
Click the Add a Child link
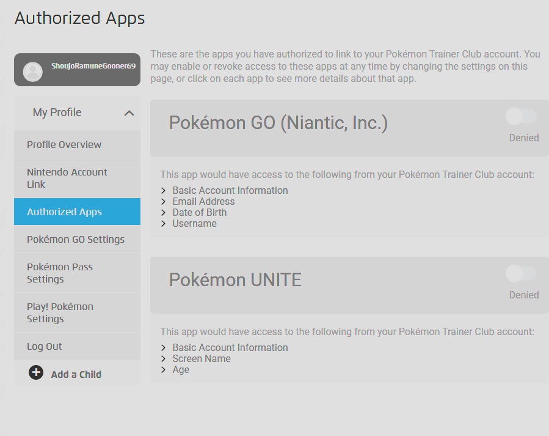click(76, 374)
